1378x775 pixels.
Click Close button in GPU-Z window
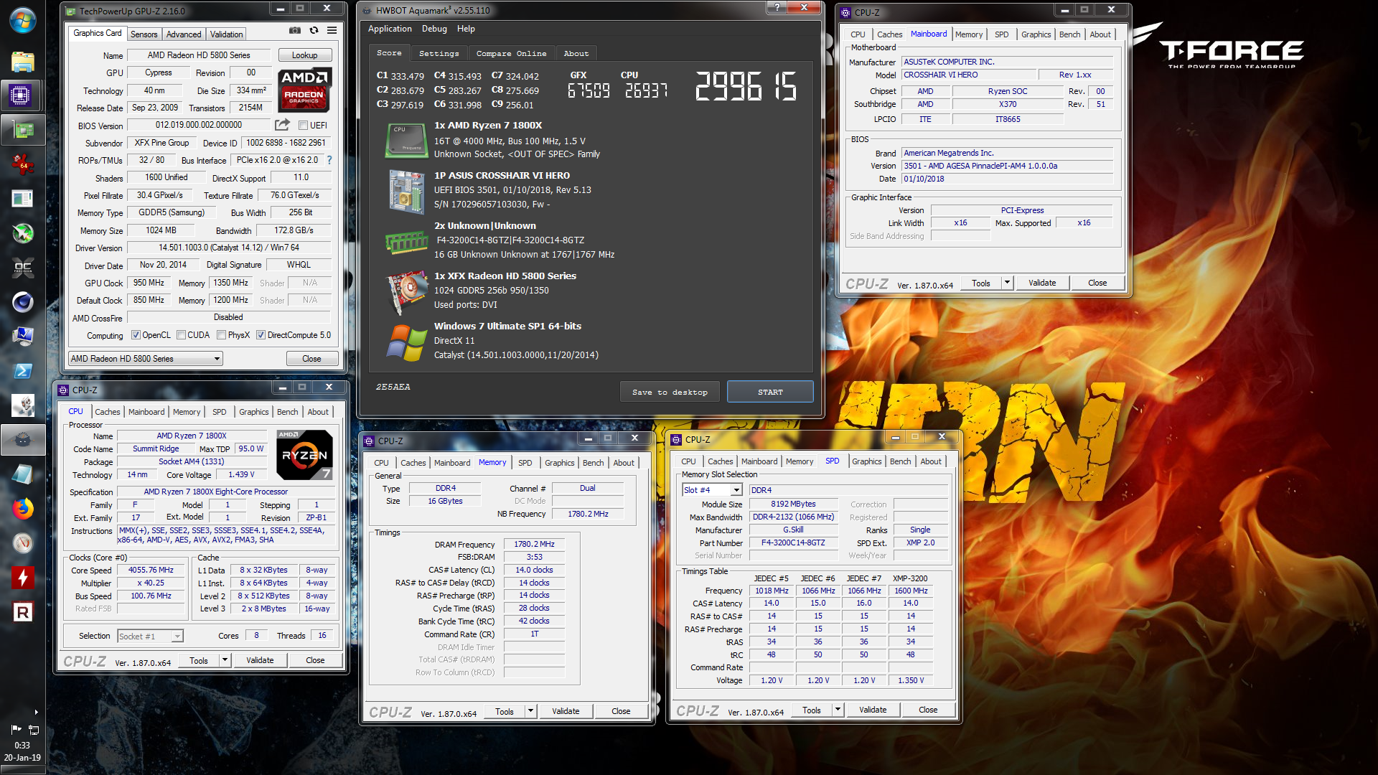(311, 359)
